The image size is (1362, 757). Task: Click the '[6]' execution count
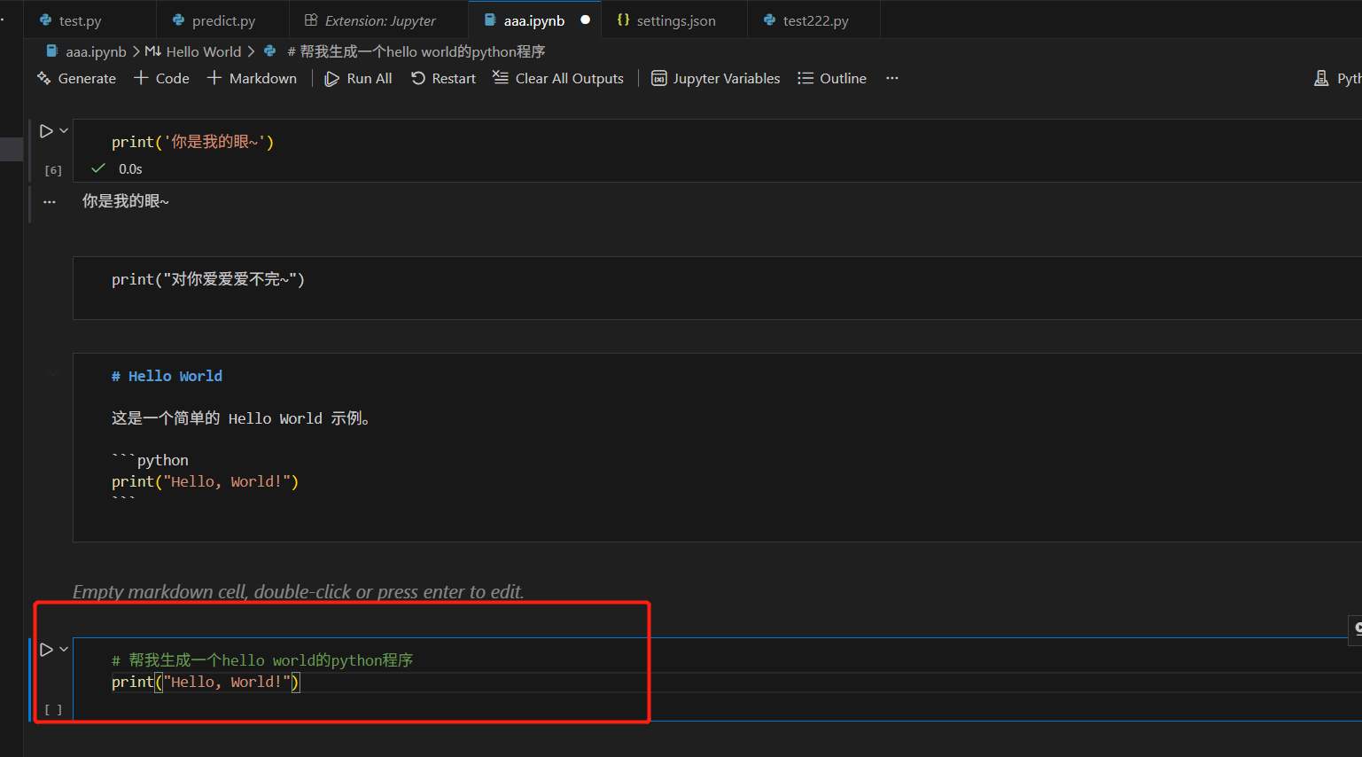[53, 170]
